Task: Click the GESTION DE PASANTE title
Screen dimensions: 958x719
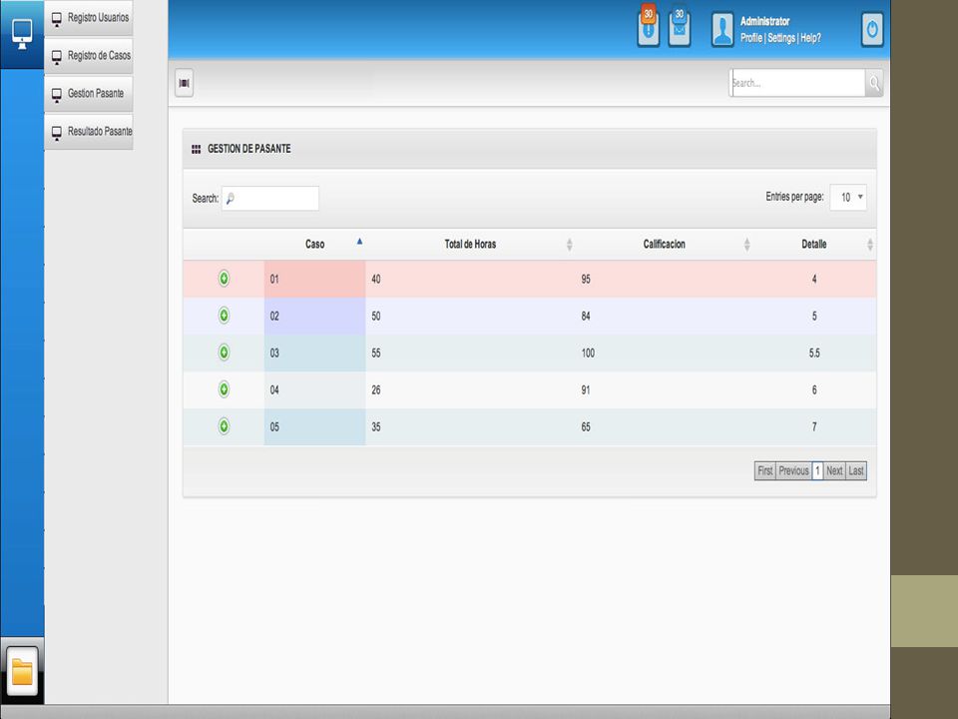Action: (x=249, y=149)
